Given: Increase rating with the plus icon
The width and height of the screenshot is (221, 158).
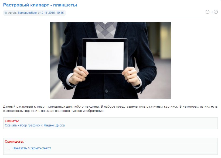Looking at the screenshot, I should 216,12.
